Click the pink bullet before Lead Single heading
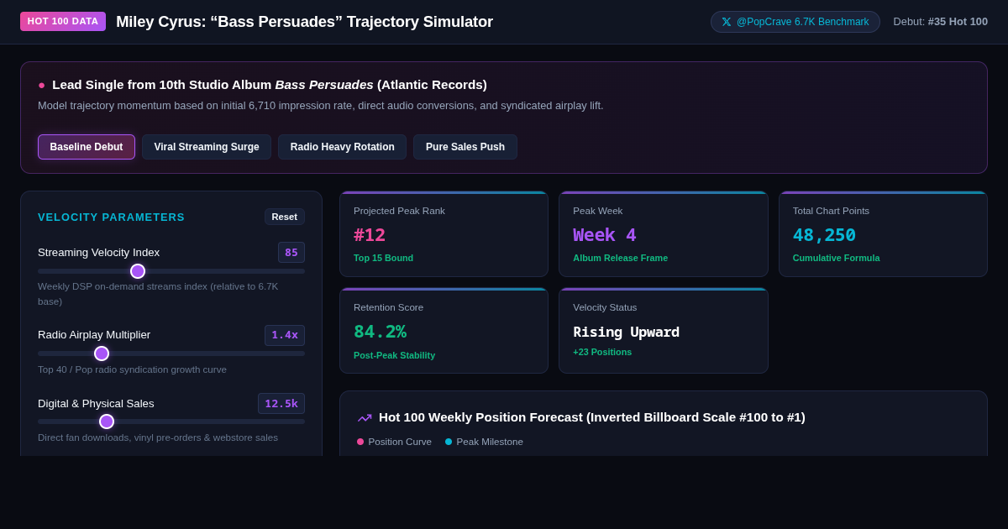 pyautogui.click(x=42, y=85)
